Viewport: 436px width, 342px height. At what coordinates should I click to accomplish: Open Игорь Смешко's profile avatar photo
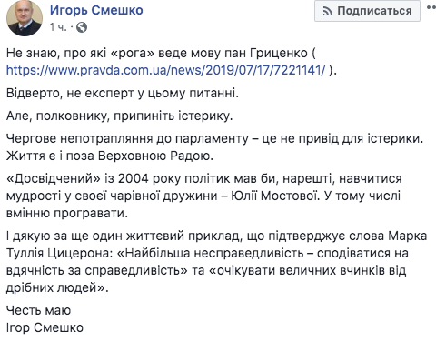point(25,18)
